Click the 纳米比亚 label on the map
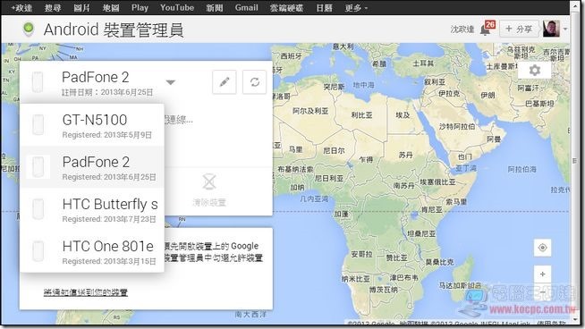This screenshot has height=329, width=585. [355, 279]
